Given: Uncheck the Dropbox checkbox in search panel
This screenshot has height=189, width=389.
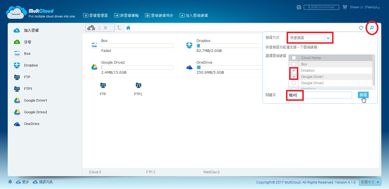Looking at the screenshot, I should point(294,71).
